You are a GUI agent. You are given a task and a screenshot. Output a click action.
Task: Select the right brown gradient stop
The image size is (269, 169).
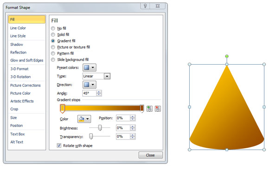142,109
